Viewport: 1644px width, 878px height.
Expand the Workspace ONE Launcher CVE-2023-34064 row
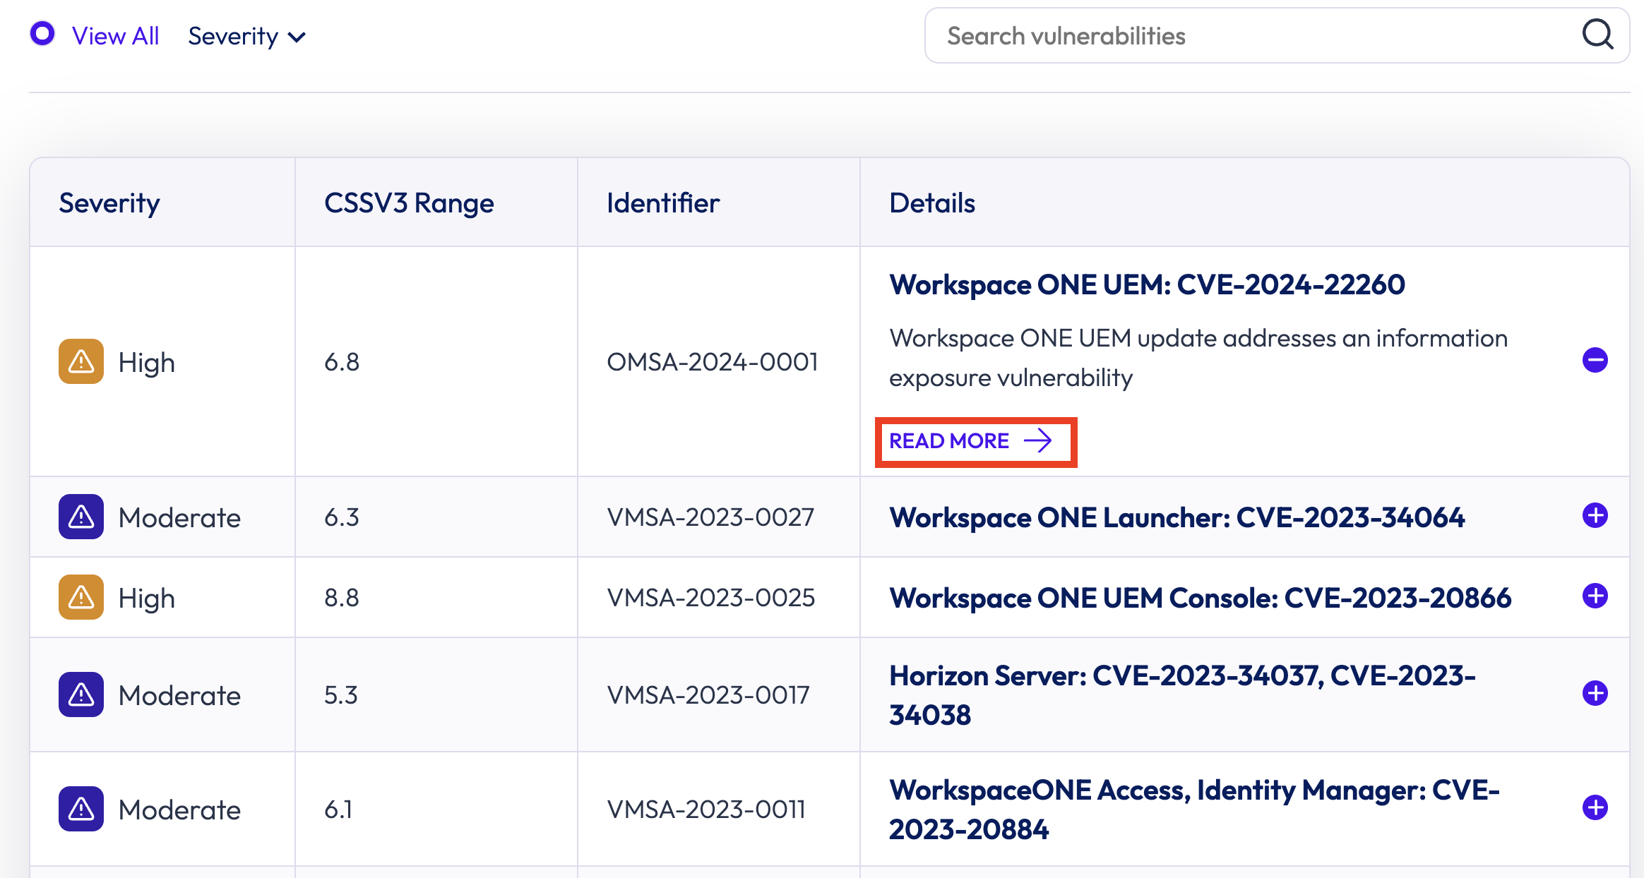[x=1595, y=515]
